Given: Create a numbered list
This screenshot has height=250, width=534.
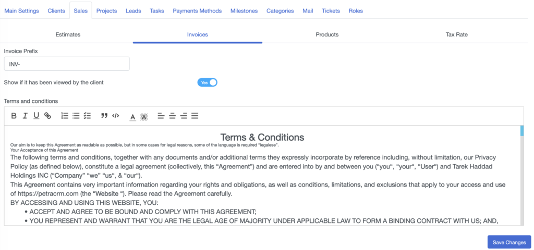Looking at the screenshot, I should coord(65,116).
